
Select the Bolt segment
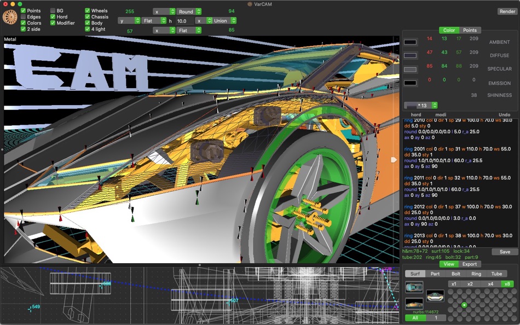pos(455,274)
